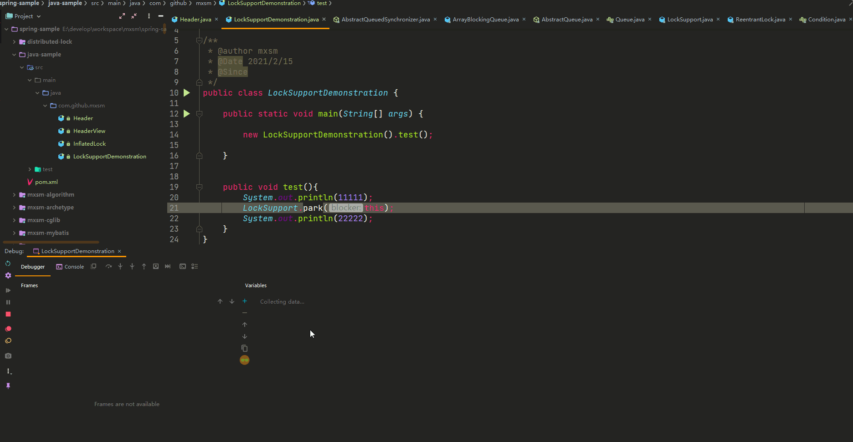Expand mxsm-cglib module

point(14,220)
